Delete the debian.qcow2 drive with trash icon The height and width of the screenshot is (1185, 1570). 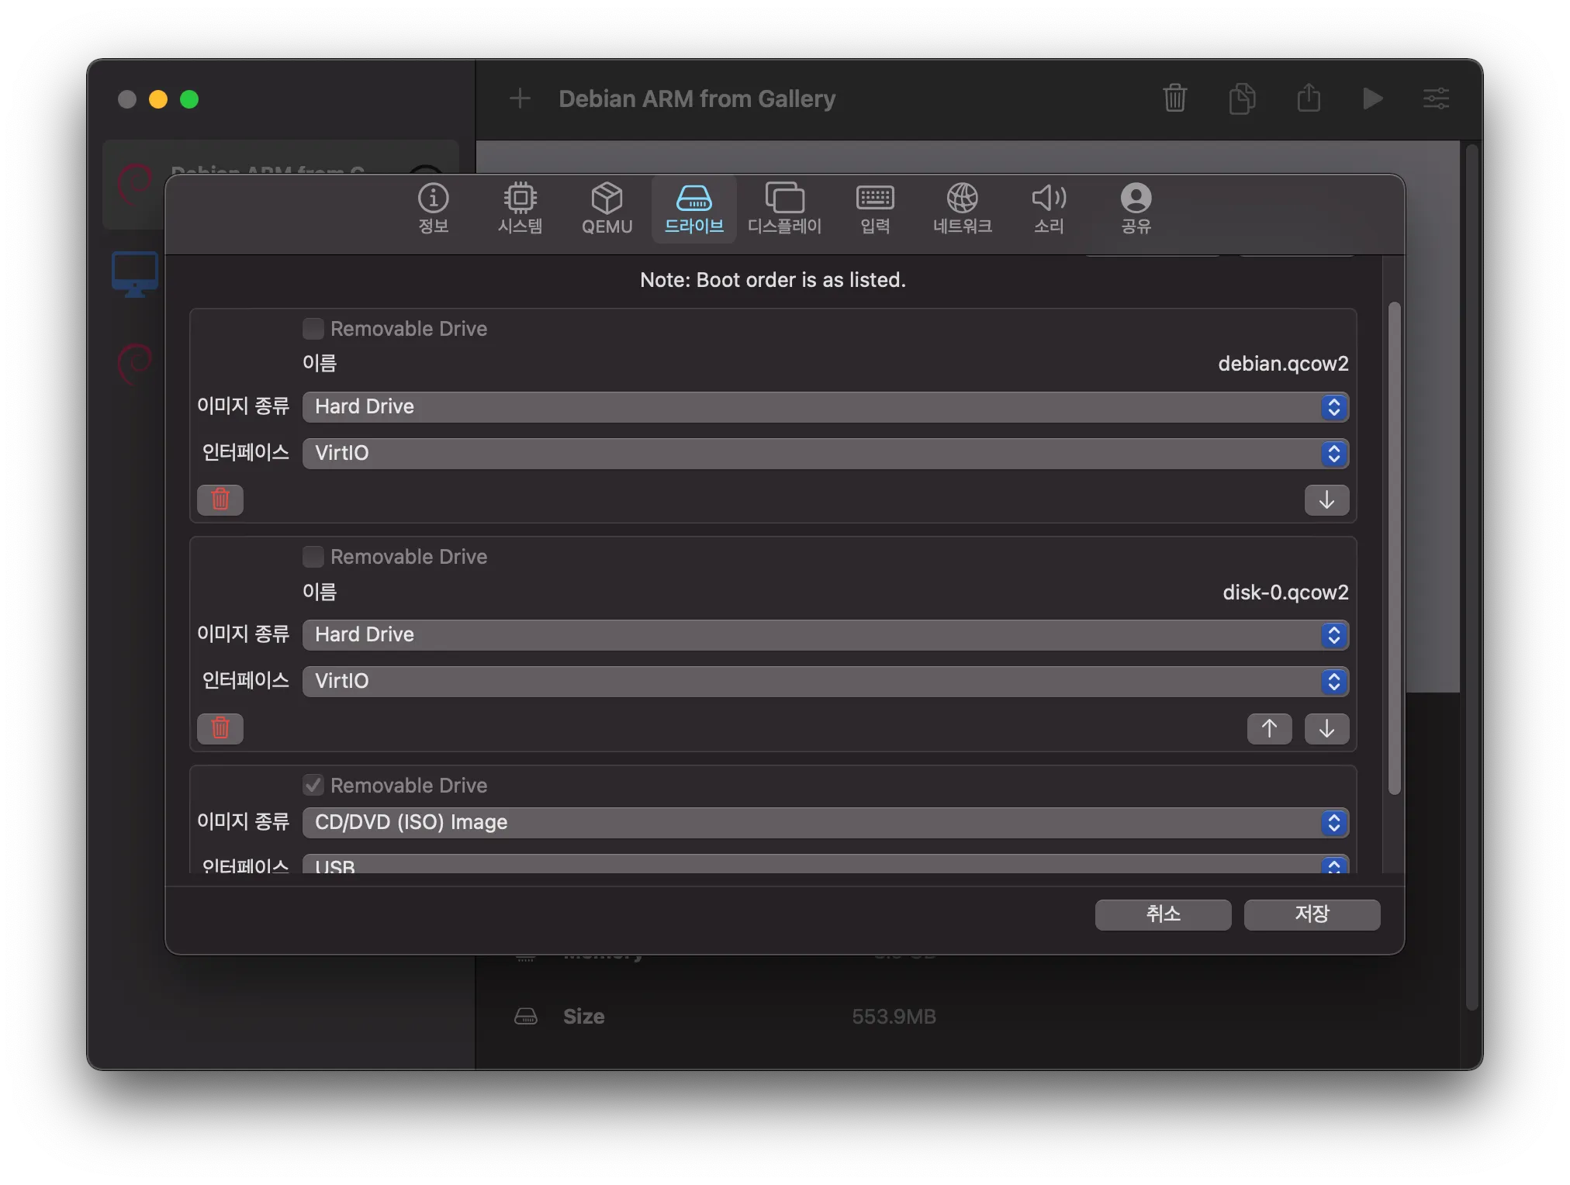click(x=220, y=500)
